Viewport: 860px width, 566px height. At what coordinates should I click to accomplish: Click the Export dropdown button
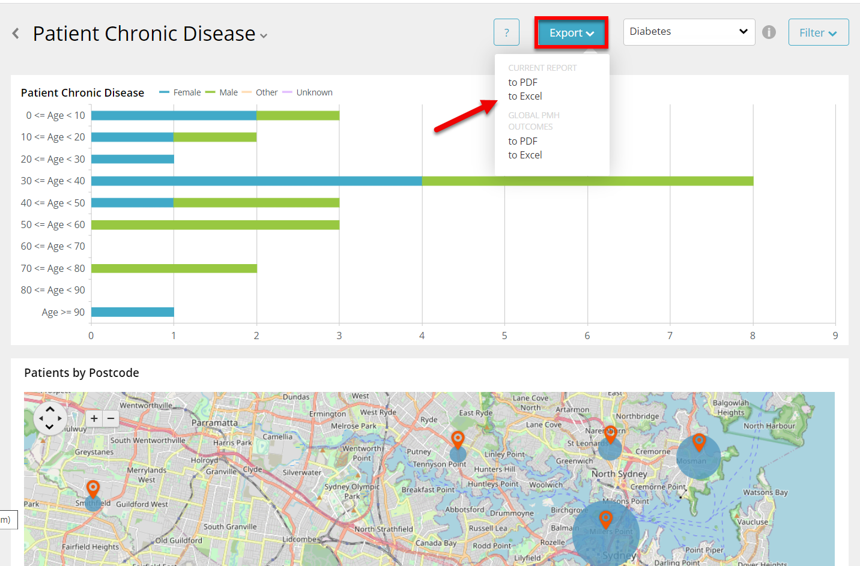[571, 33]
